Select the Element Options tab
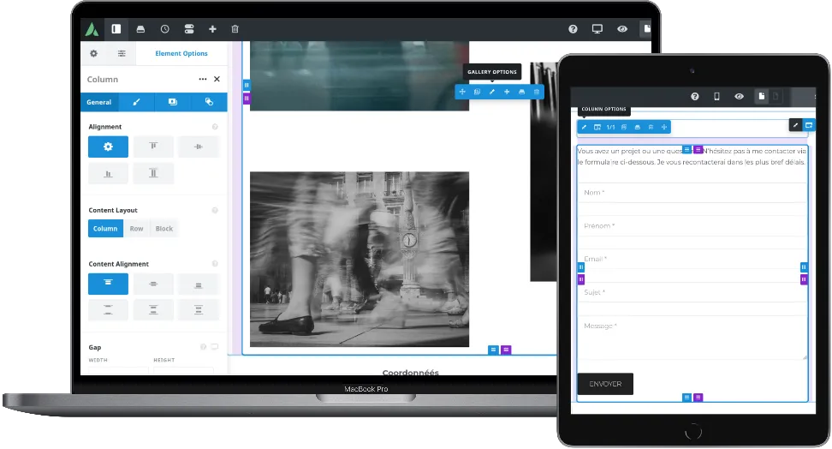Viewport: 832px width, 449px height. 181,54
